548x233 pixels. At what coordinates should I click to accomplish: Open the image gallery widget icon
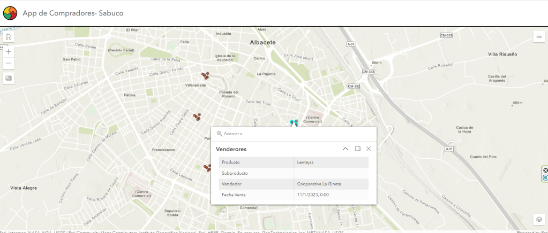pyautogui.click(x=9, y=78)
